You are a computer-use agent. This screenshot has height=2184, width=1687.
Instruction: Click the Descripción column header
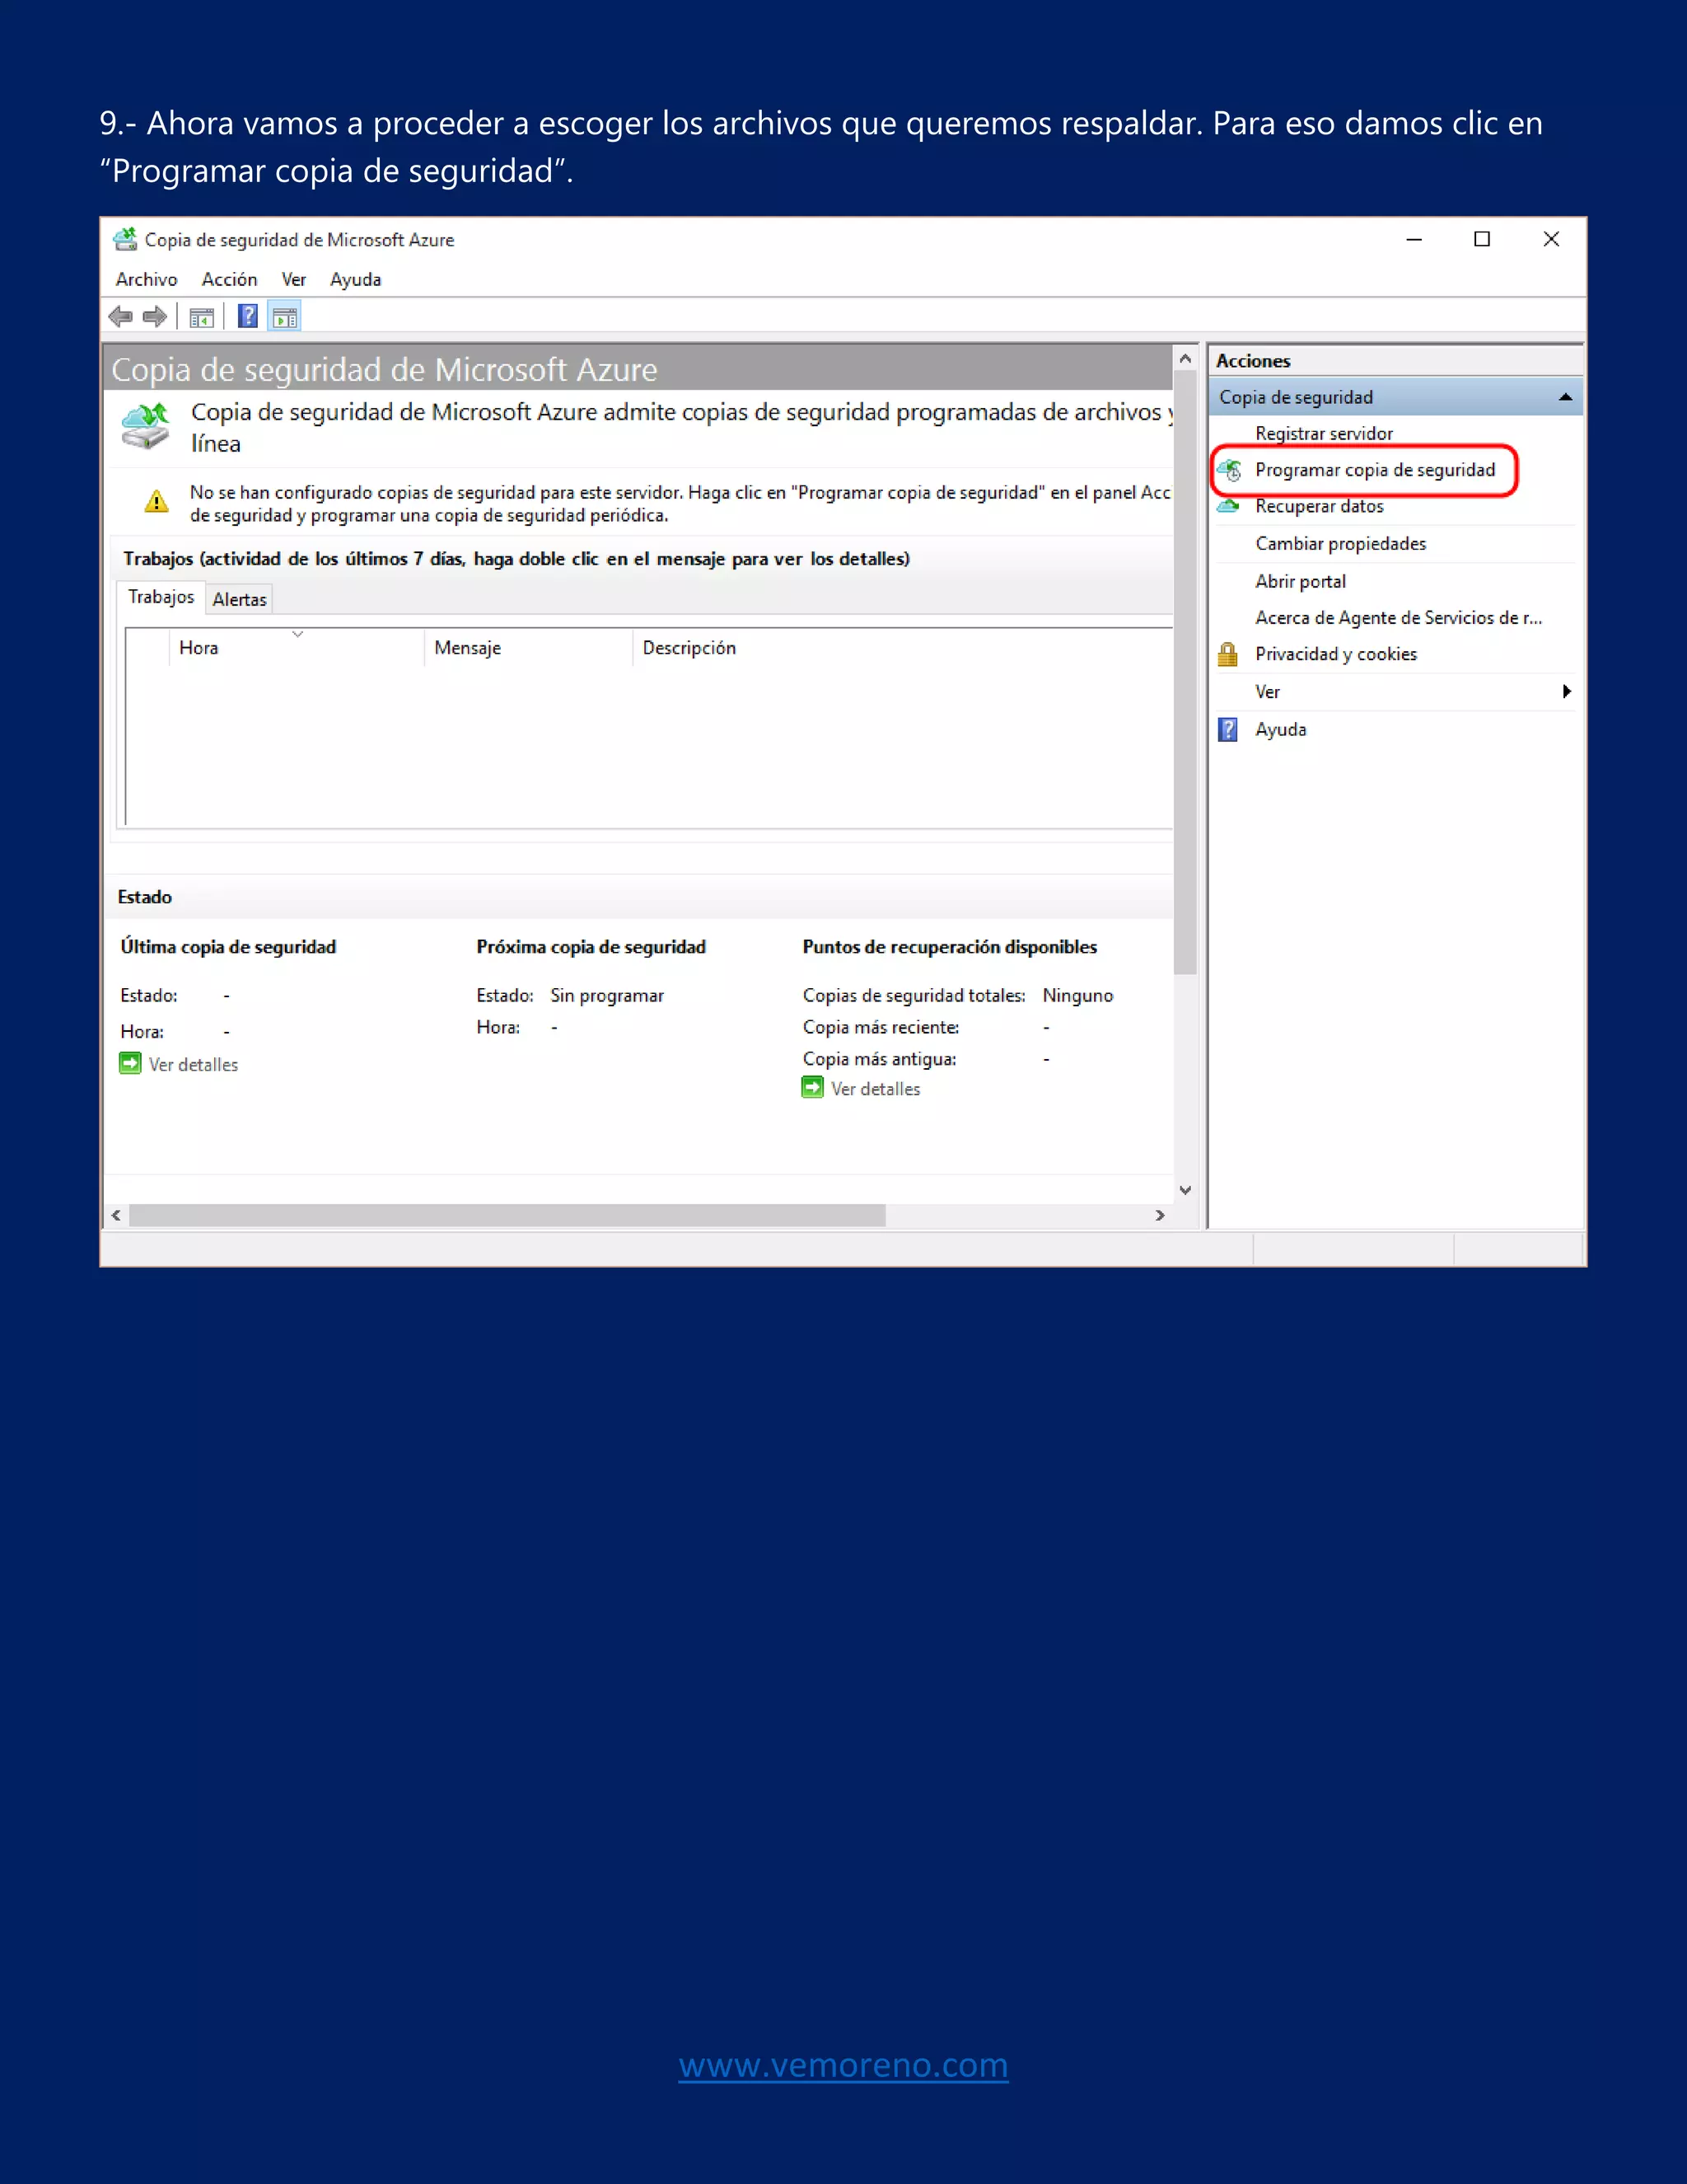click(904, 648)
